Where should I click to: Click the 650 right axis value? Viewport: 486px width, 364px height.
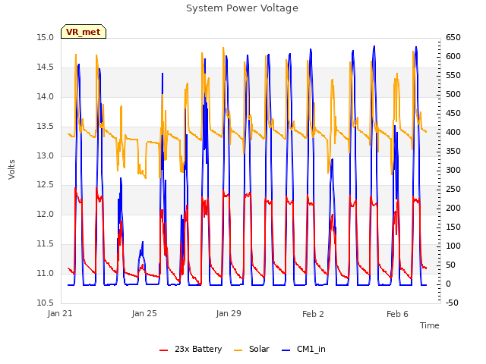[453, 38]
